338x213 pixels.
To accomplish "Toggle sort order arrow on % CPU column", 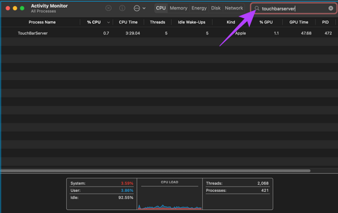I will 108,23.
